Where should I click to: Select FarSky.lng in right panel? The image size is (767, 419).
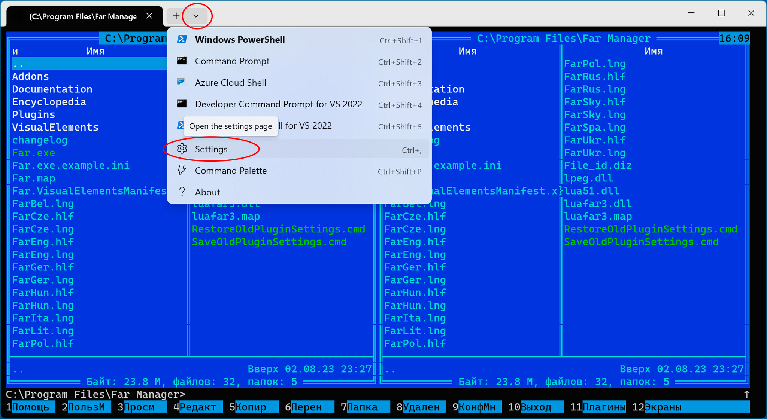coord(595,114)
